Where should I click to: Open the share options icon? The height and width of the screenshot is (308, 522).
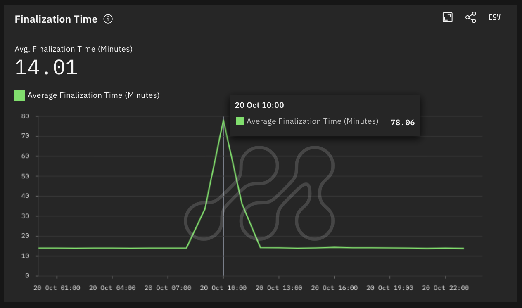[x=471, y=17]
